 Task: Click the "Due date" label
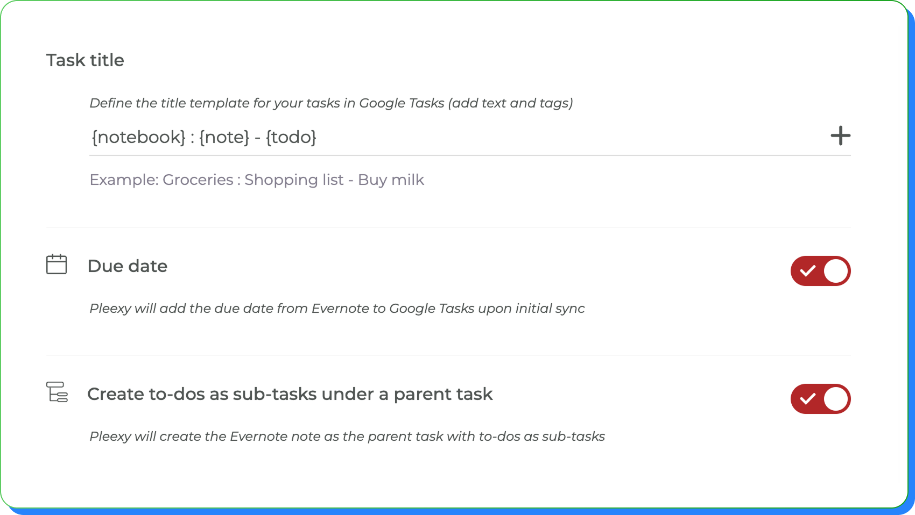(128, 266)
